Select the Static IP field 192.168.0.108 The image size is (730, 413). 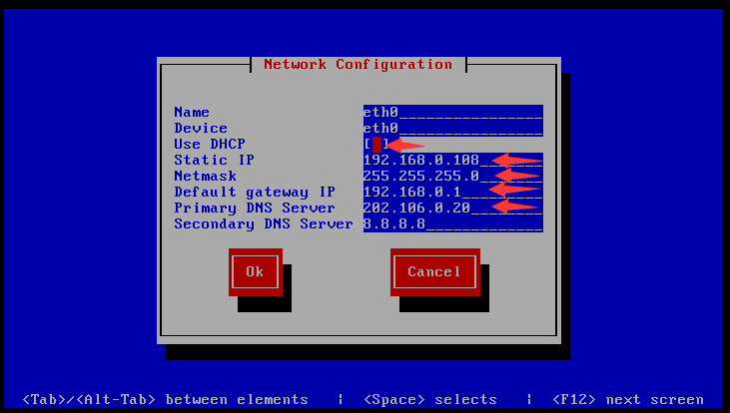[453, 160]
